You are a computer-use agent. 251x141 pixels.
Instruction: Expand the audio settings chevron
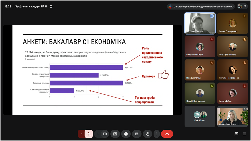coord(81,134)
